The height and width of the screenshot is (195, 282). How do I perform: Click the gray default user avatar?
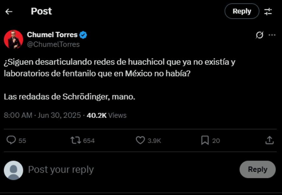14,170
